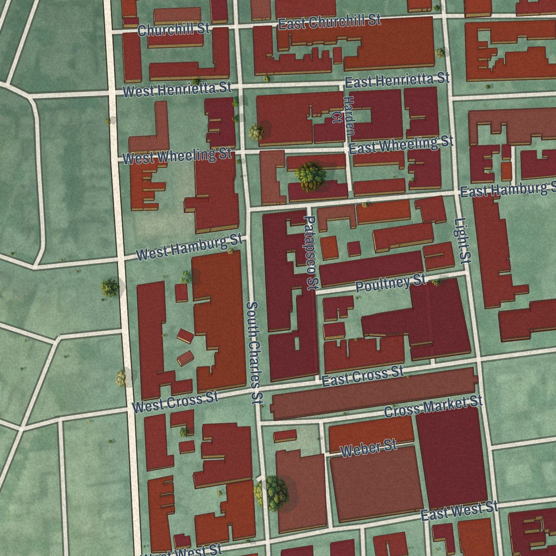Select the East West St label

click(459, 511)
